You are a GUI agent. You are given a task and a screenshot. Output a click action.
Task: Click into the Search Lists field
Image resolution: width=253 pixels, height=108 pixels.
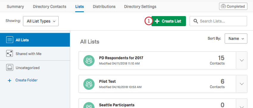[218, 21]
